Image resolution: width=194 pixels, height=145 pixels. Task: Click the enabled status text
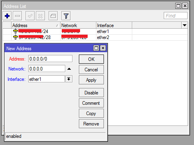coord(14,136)
